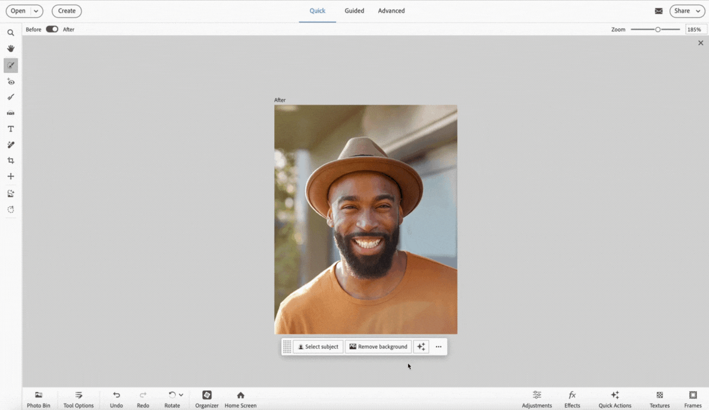The height and width of the screenshot is (410, 709).
Task: Toggle the Before/After view switch
Action: click(52, 29)
